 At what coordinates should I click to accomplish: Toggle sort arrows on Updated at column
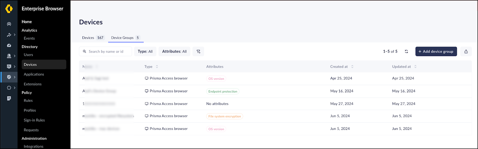point(415,67)
